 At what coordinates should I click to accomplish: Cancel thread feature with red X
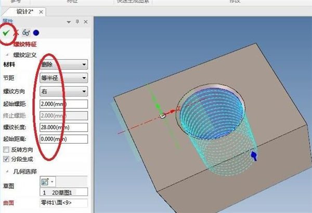pyautogui.click(x=16, y=33)
